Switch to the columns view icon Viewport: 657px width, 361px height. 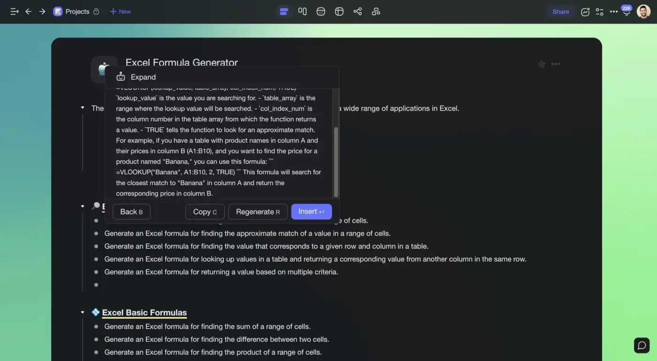[x=303, y=11]
